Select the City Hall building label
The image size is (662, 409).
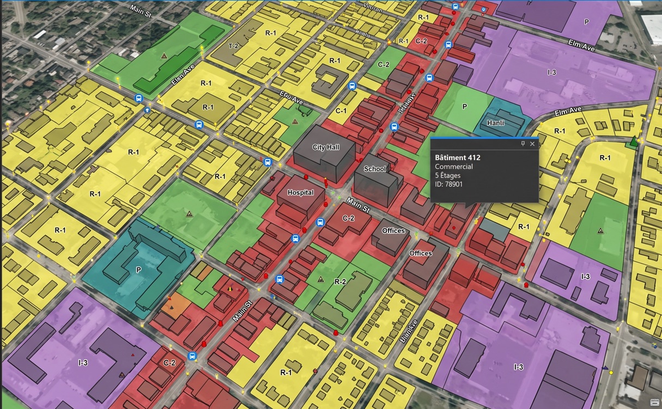[326, 148]
